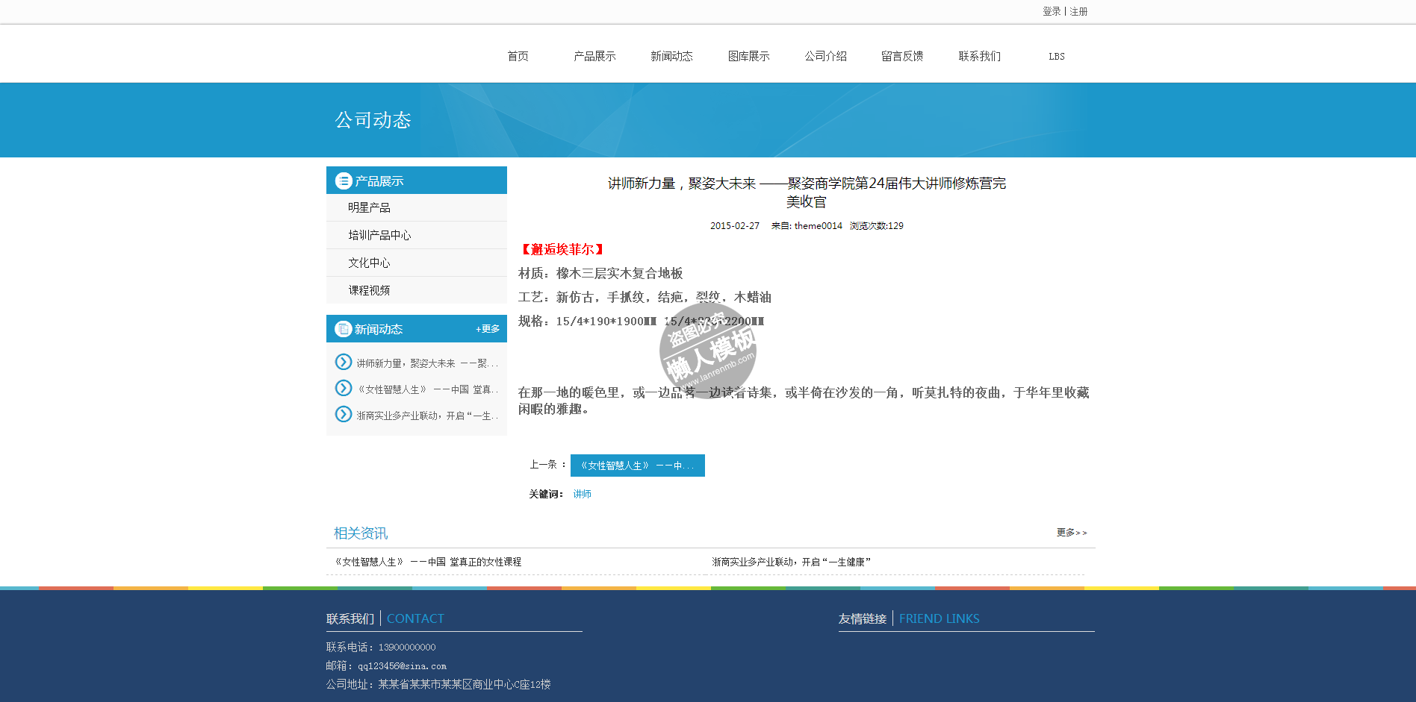Click arrow icon next to 讲师新力量 news item
Image resolution: width=1416 pixels, height=702 pixels.
344,362
